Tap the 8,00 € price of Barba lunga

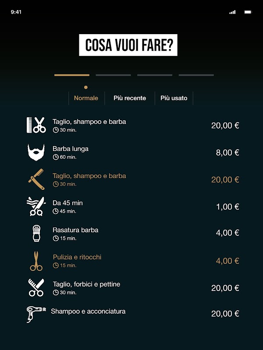click(227, 153)
